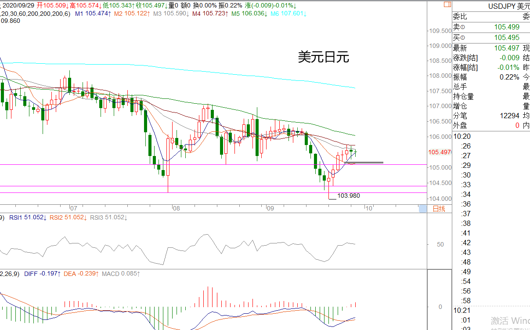Click the 收105.497 close price in header

pos(152,5)
